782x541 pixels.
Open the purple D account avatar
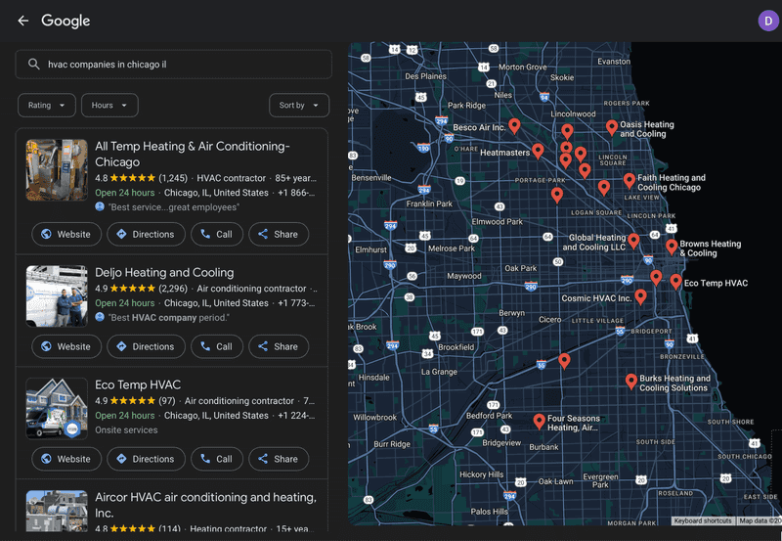pos(768,21)
